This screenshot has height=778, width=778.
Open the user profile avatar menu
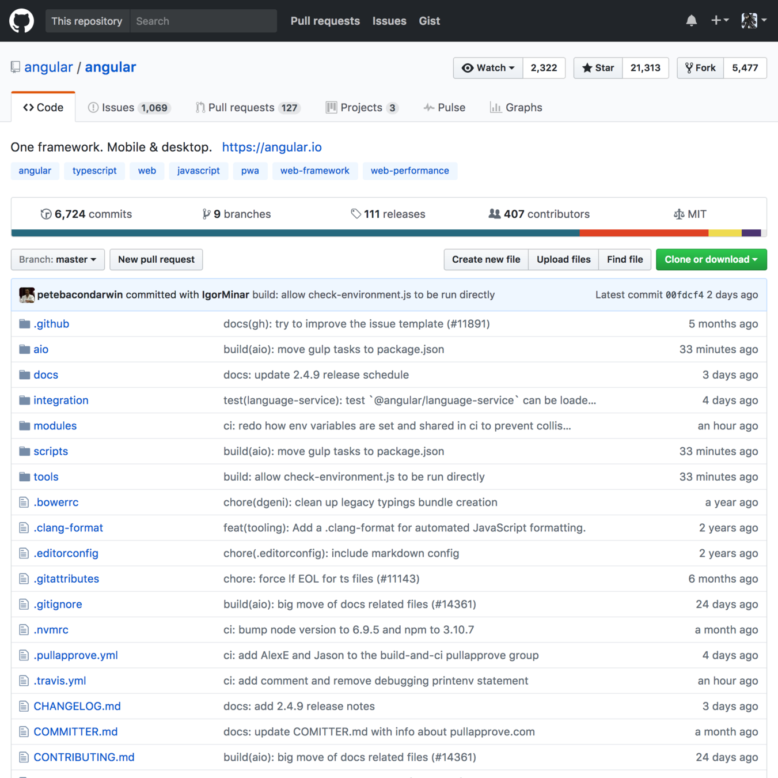click(x=754, y=21)
